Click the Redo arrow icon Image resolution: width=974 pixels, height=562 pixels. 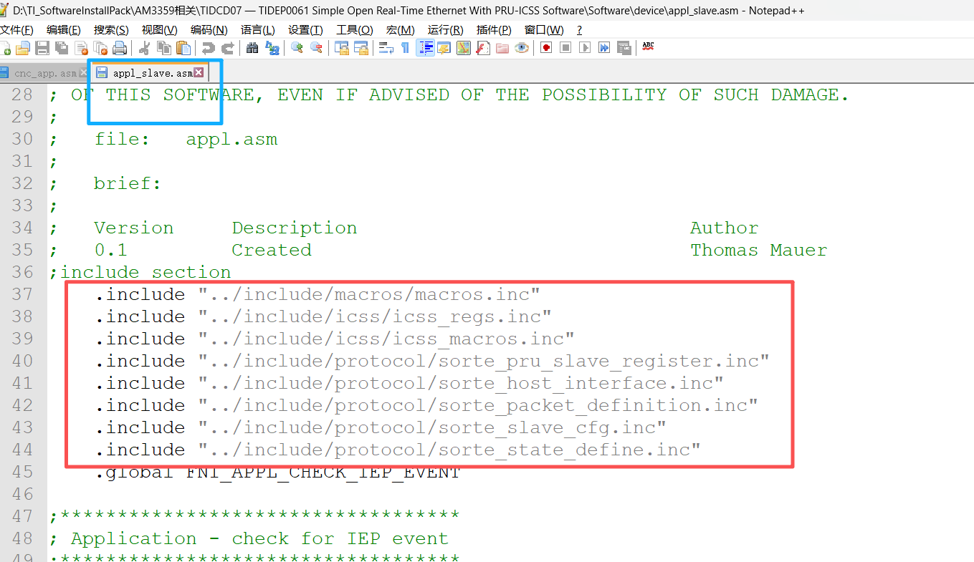point(228,48)
